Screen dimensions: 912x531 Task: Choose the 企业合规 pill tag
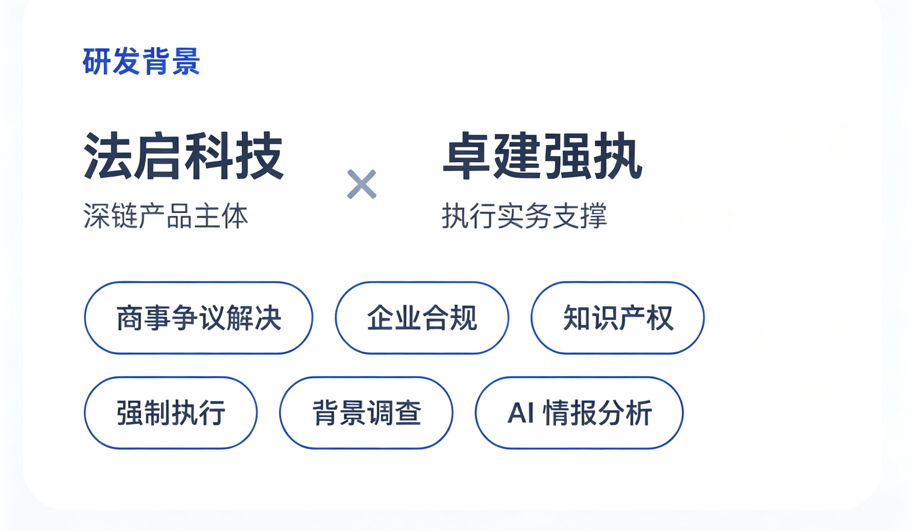point(422,318)
